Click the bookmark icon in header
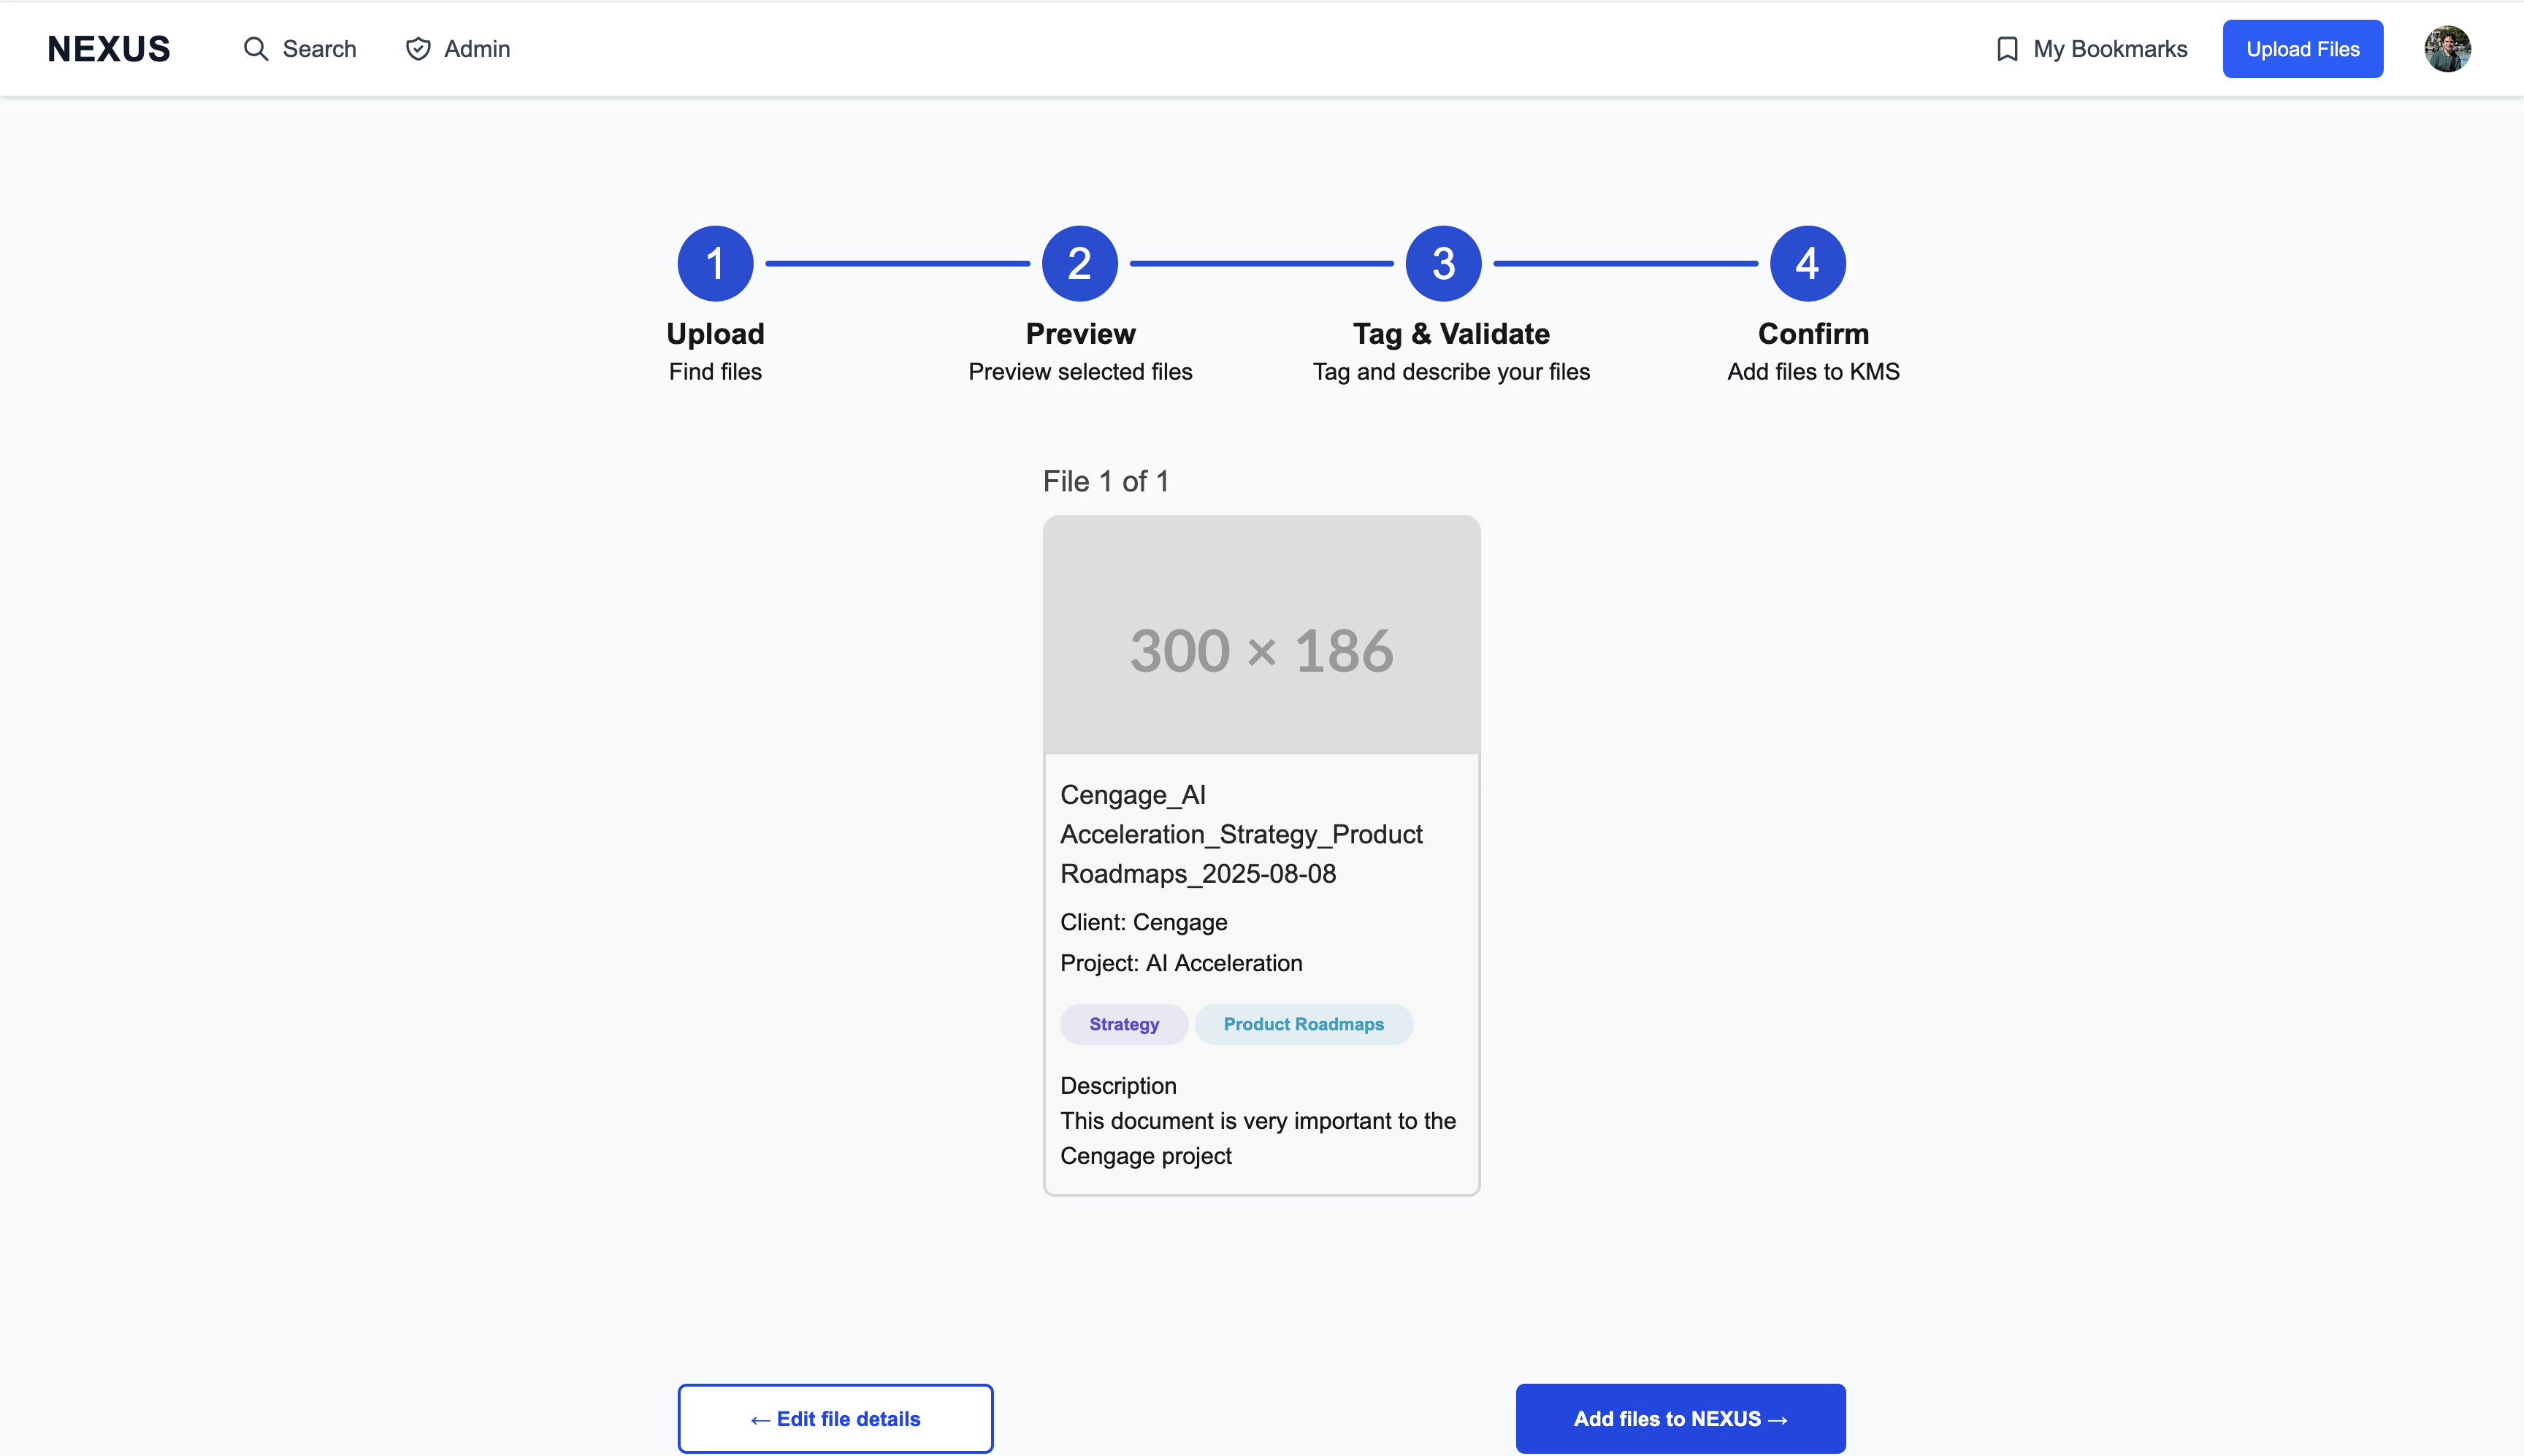 [x=2006, y=49]
